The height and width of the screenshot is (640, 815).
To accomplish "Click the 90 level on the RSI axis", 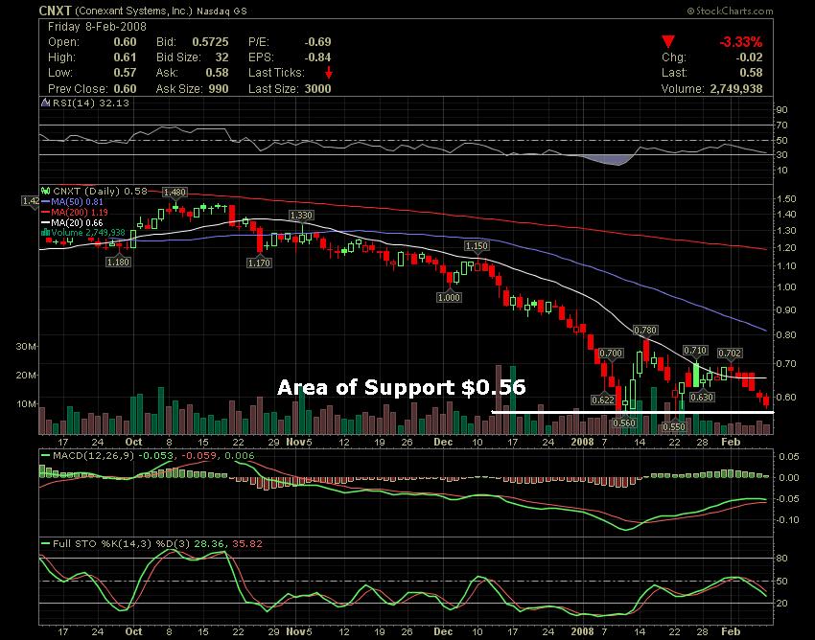I will [782, 109].
